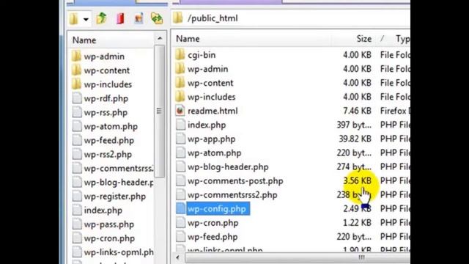Click the readme.html Firefox file icon
This screenshot has height=264, width=469.
click(180, 111)
